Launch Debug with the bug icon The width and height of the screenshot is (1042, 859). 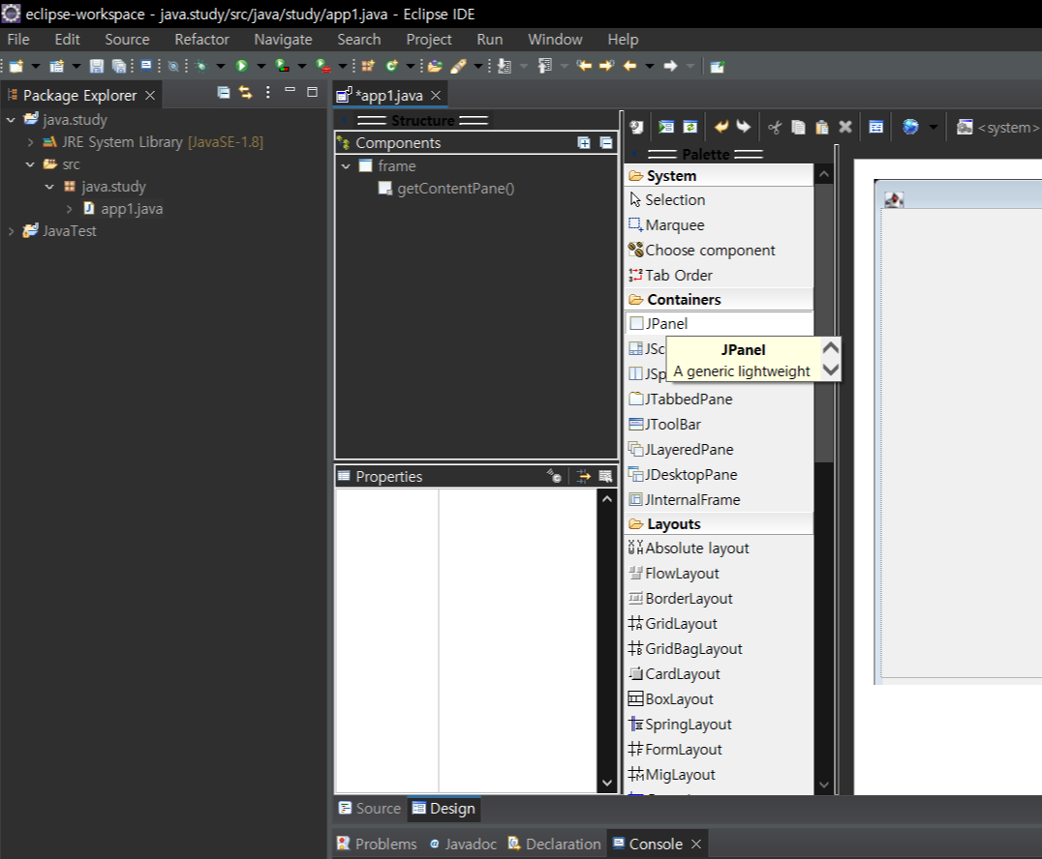tap(200, 66)
